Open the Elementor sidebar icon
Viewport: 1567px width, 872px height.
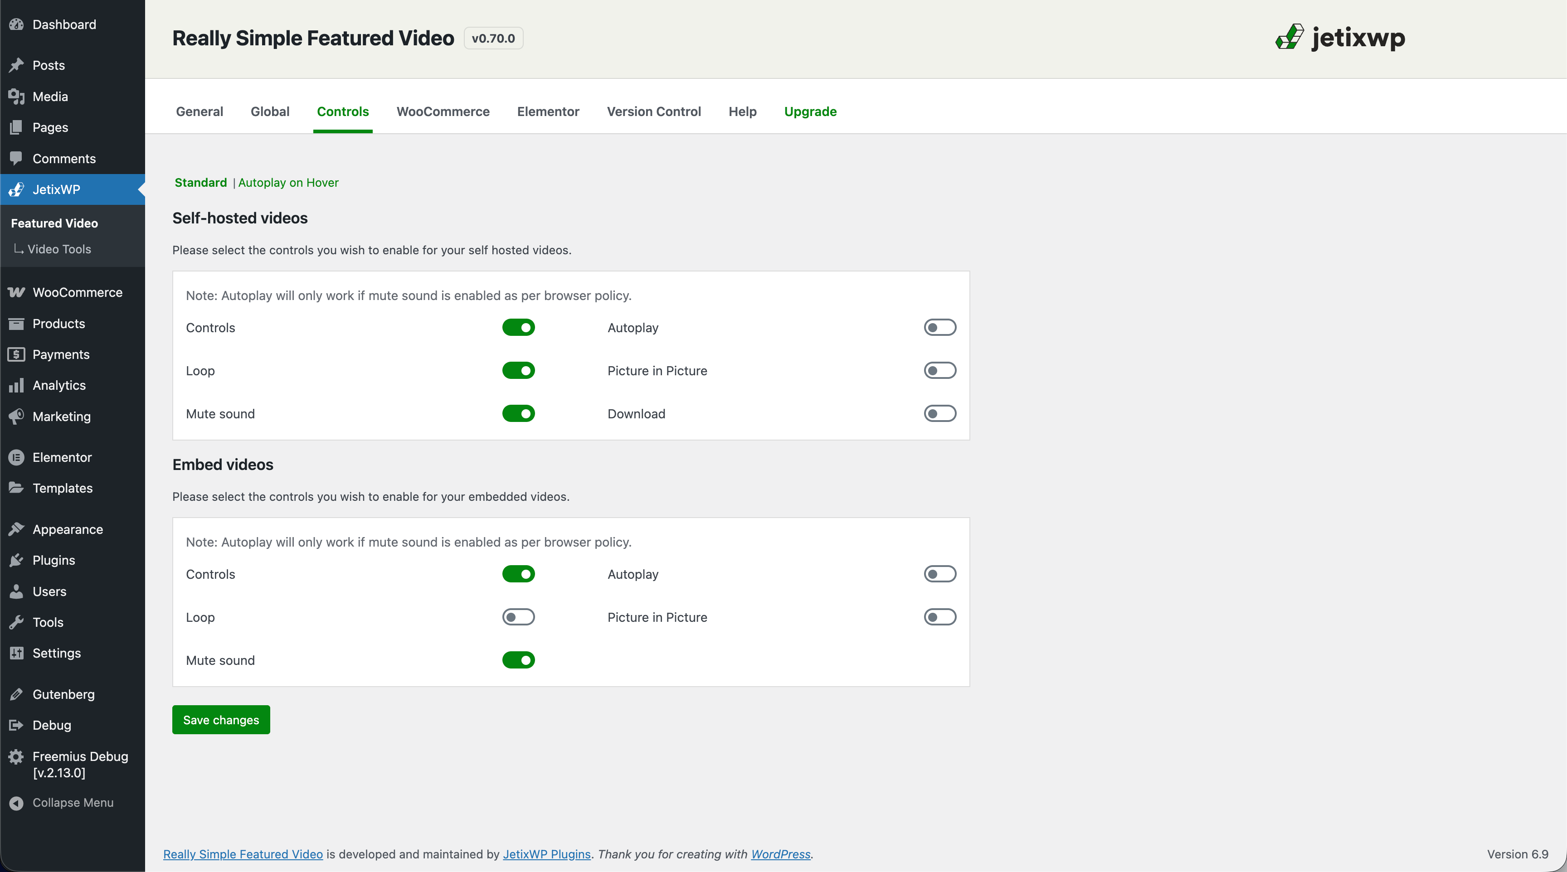tap(16, 457)
